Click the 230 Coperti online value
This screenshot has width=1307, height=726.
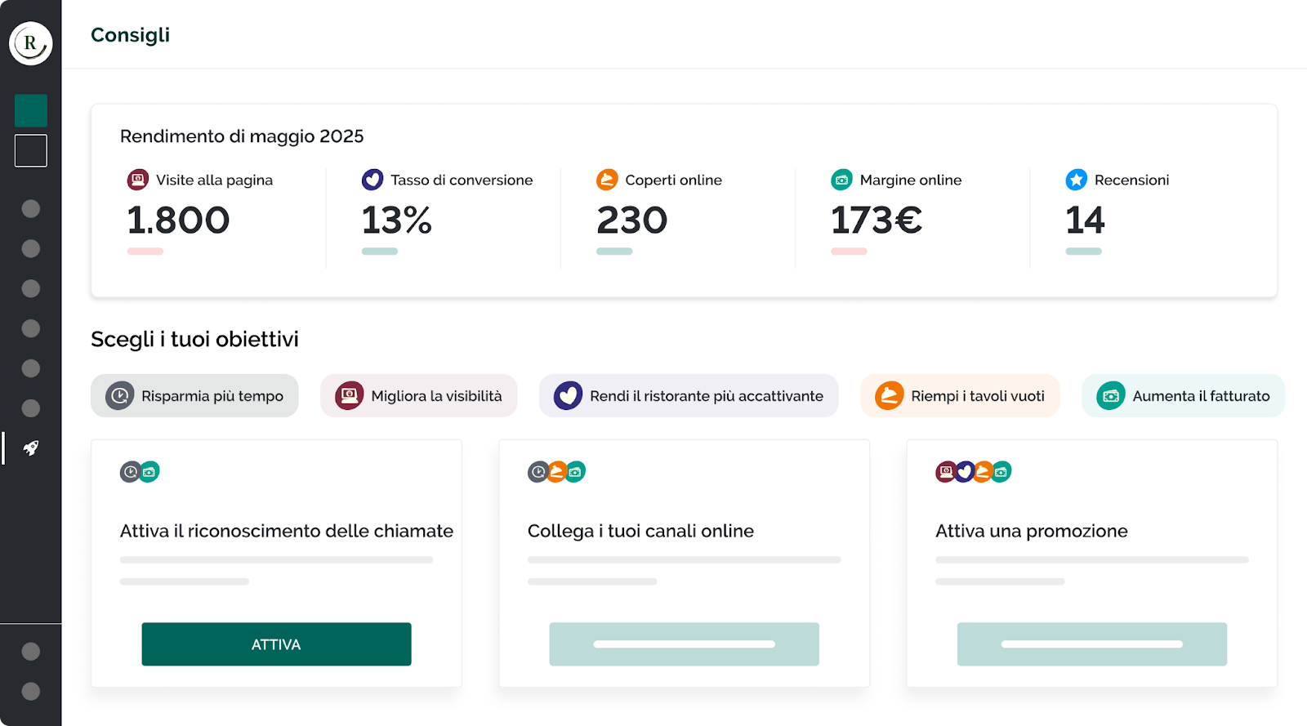pyautogui.click(x=631, y=220)
